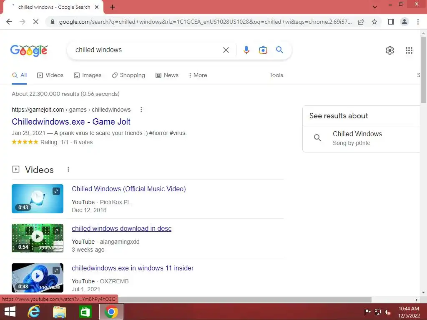Open chilled windows download in desc link
Image resolution: width=427 pixels, height=320 pixels.
[121, 229]
